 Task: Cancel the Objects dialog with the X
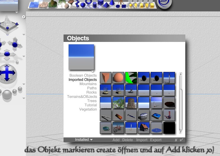coord(176,140)
